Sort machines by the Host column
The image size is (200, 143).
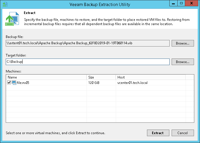150,77
